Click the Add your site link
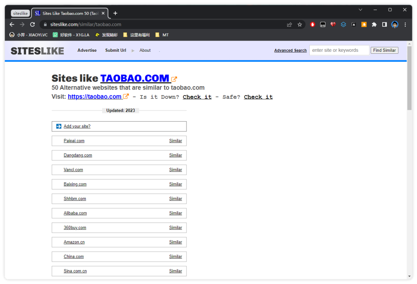The width and height of the screenshot is (417, 284). click(77, 126)
